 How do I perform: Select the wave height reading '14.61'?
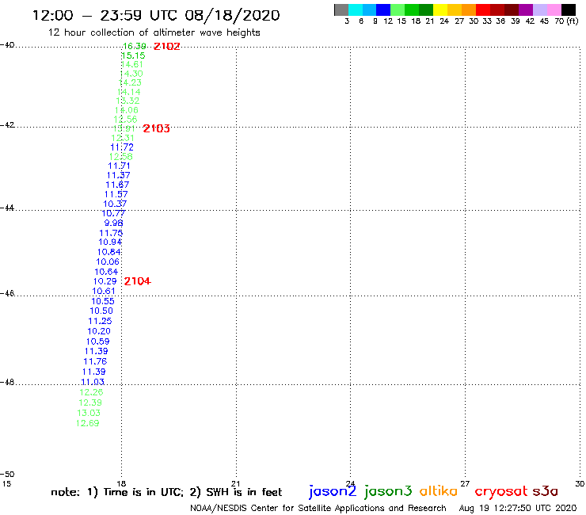click(x=132, y=64)
